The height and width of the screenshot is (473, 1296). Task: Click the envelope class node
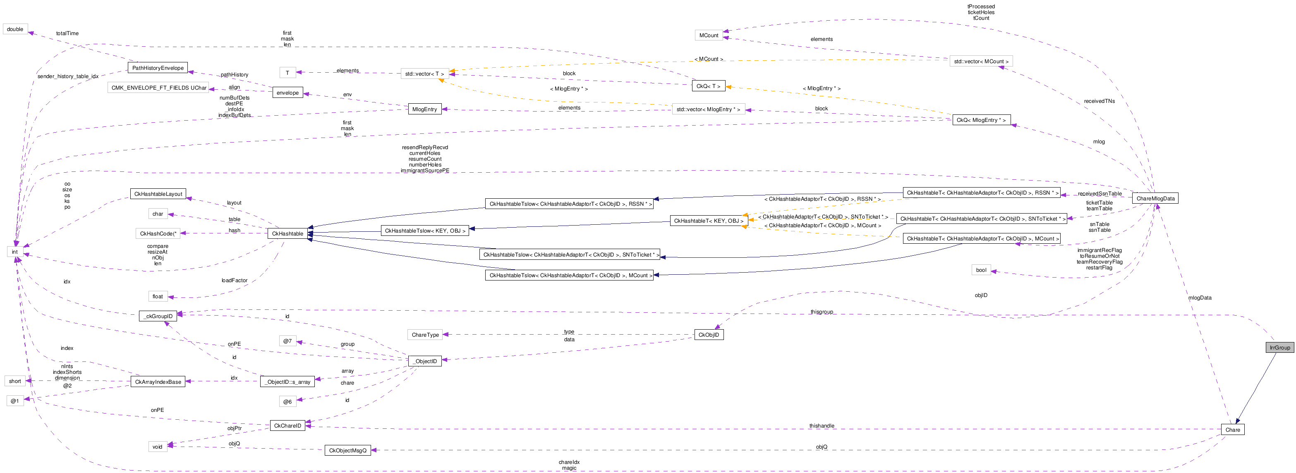click(x=287, y=93)
